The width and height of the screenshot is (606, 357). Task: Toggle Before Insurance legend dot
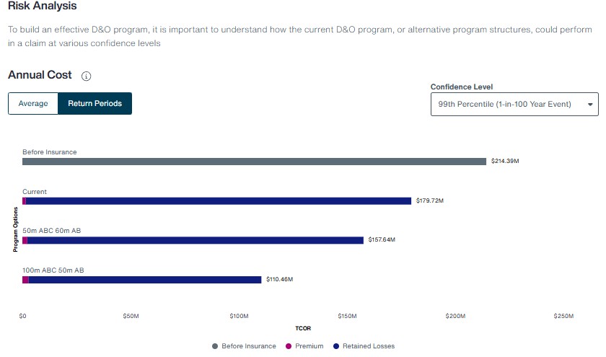(x=215, y=346)
